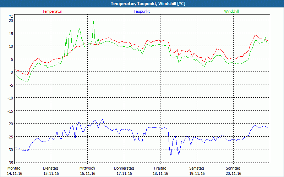284x177 pixels.
Task: Click the date 17.11.16 on x-axis
Action: pos(124,173)
